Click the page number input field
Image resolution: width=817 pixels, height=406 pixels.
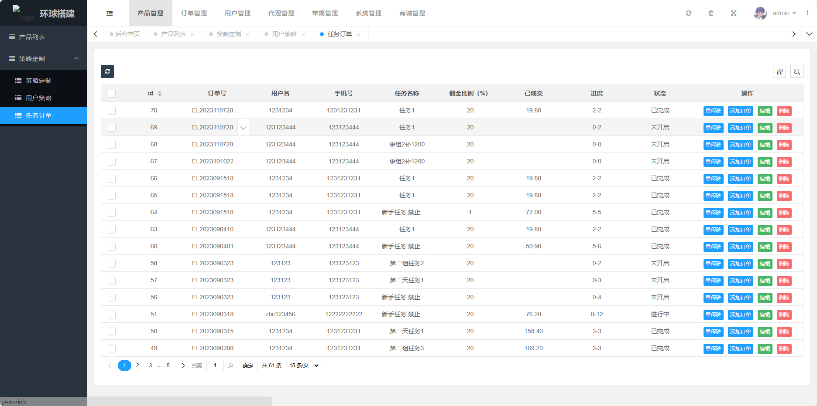click(215, 365)
